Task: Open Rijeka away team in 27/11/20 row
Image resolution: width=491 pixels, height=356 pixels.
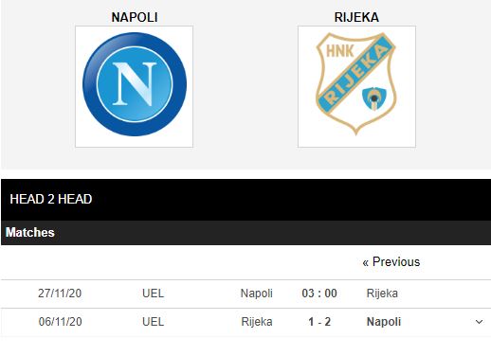Action: (382, 294)
